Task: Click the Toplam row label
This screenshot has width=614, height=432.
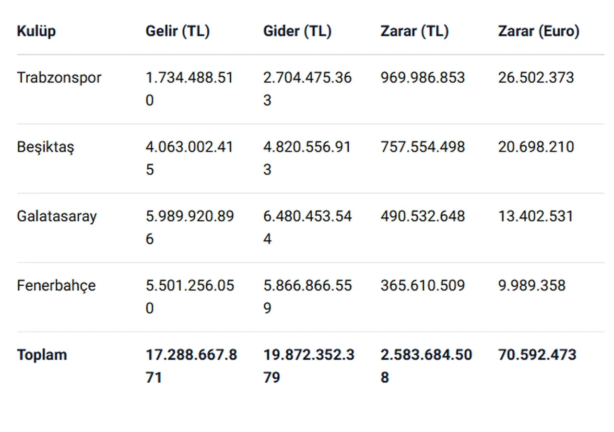Action: coord(42,355)
